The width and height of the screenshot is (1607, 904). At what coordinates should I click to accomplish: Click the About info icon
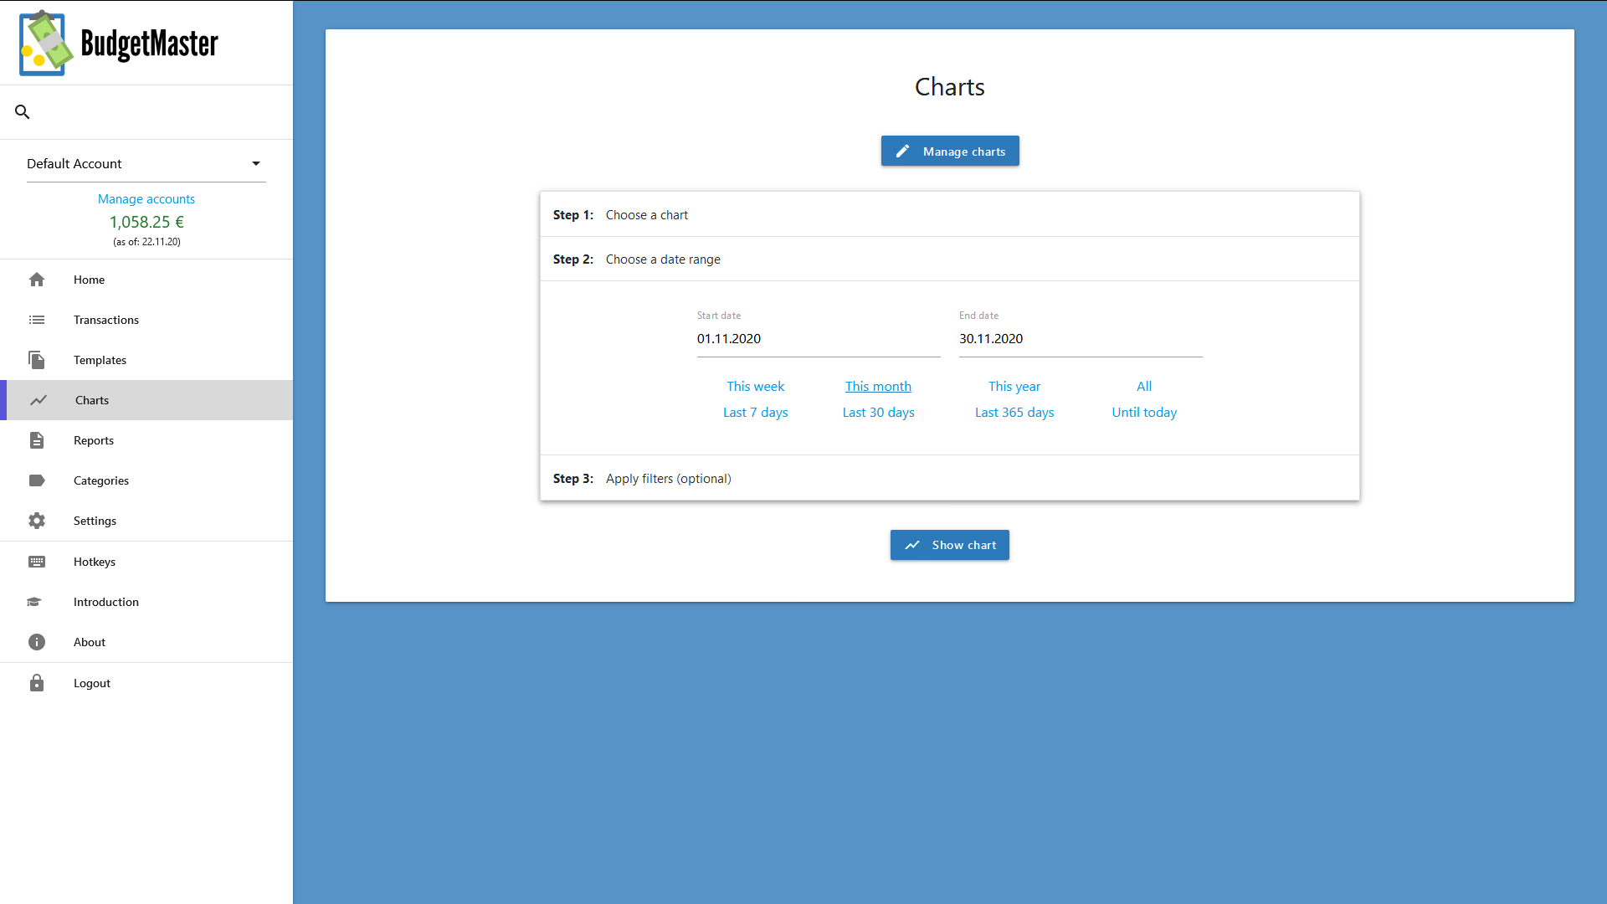[x=37, y=642]
